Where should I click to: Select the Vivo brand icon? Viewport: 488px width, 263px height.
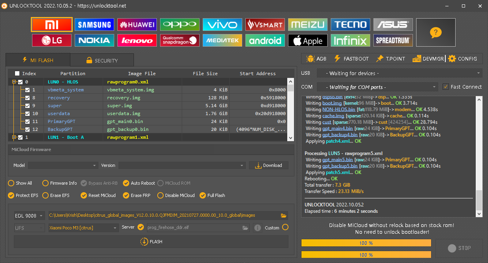coord(222,25)
